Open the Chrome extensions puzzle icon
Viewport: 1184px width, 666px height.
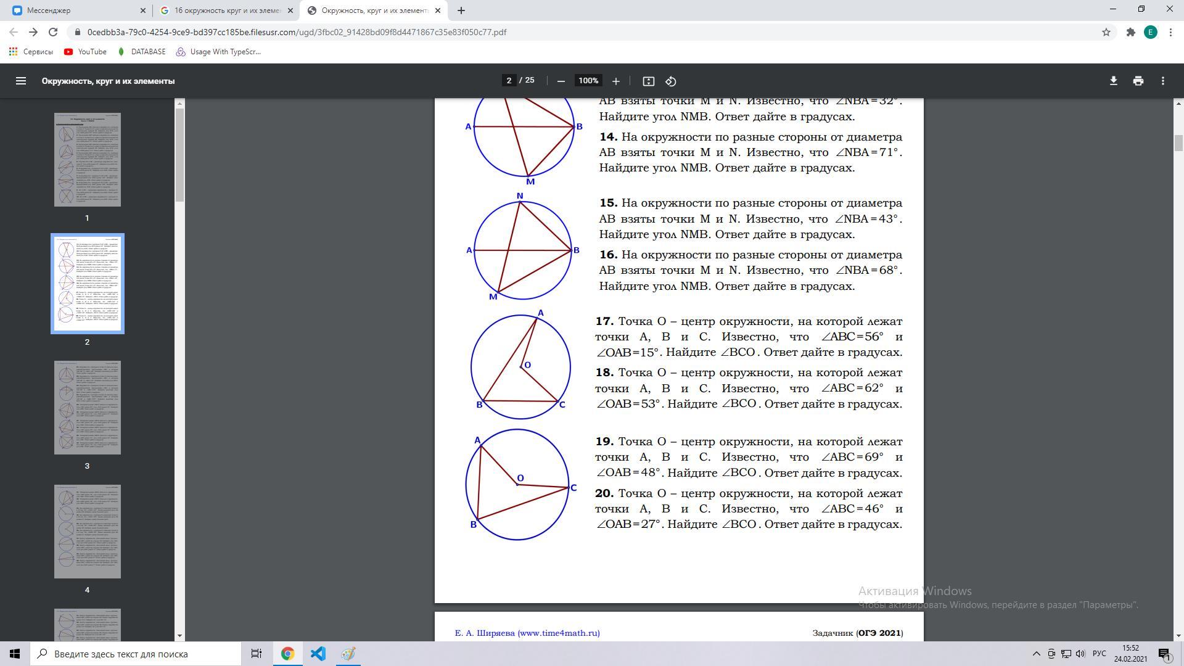tap(1130, 32)
